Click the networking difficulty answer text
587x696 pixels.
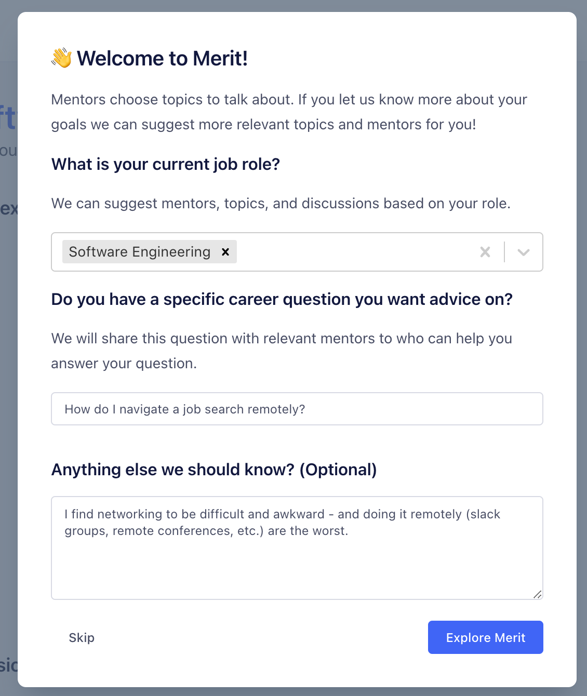click(x=282, y=522)
